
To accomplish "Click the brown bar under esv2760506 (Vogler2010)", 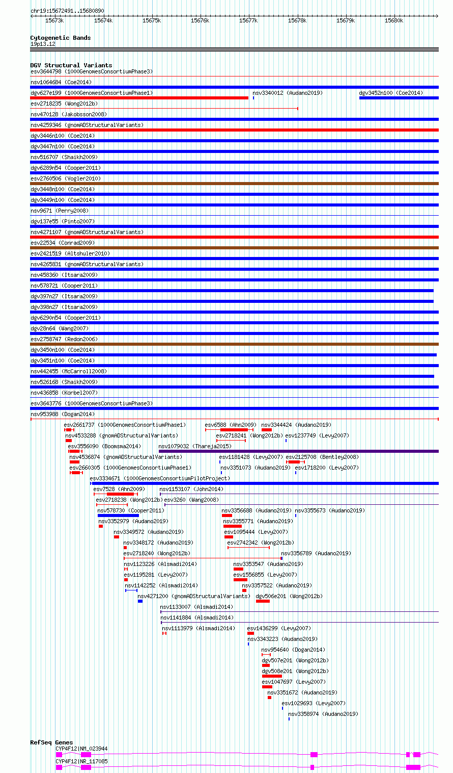I will click(x=234, y=184).
